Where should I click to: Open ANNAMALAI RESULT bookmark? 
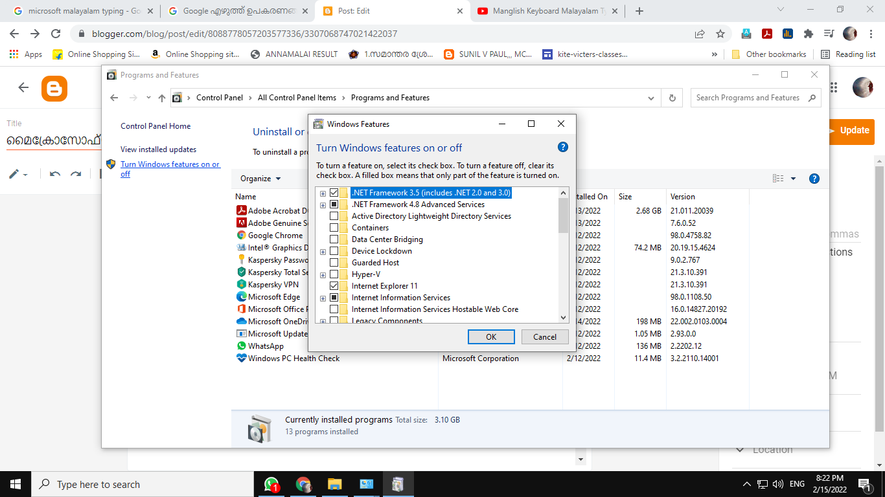tap(294, 54)
